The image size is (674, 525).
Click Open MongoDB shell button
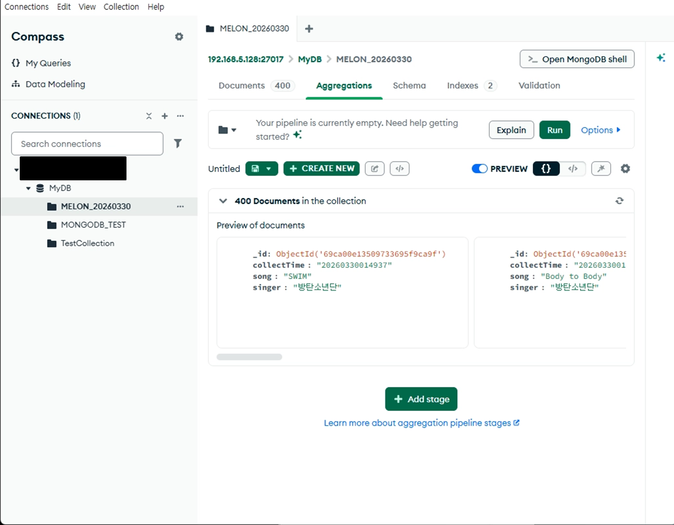tap(577, 59)
